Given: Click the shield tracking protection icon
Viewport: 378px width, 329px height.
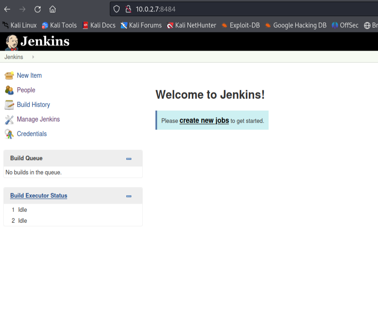Looking at the screenshot, I should click(117, 9).
